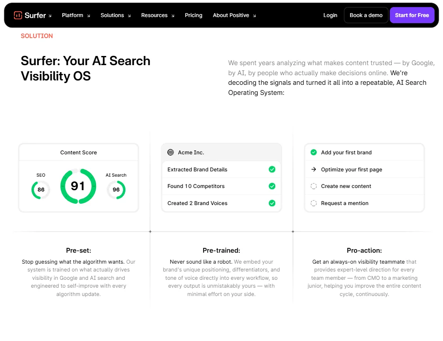Click green checkmark next to Extracted Brand Details
Screen dimensions: 443x341
272,169
